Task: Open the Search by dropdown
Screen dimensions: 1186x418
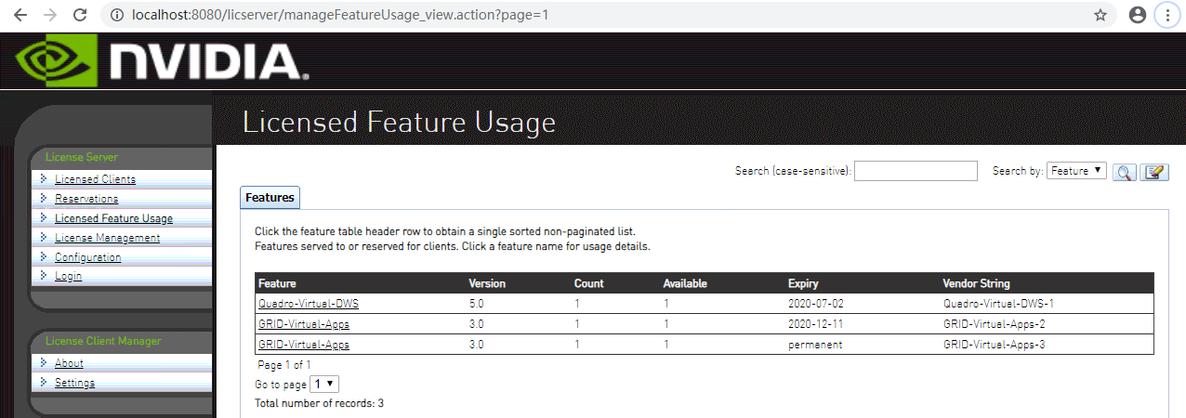Action: point(1076,171)
